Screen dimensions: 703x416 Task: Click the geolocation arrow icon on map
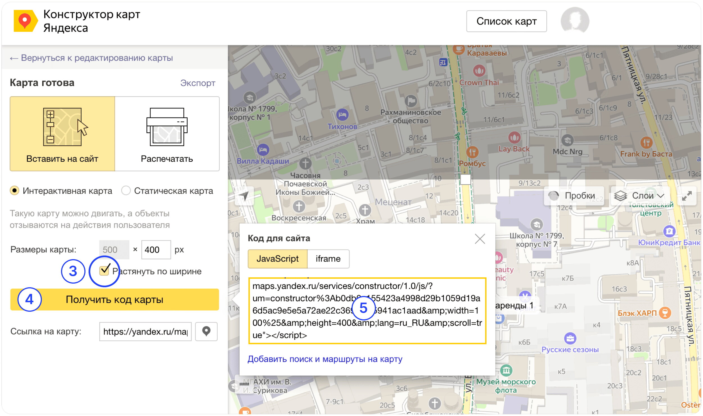(x=244, y=196)
